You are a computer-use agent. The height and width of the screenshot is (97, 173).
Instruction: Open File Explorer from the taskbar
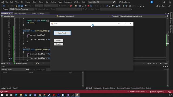pos(21,95)
